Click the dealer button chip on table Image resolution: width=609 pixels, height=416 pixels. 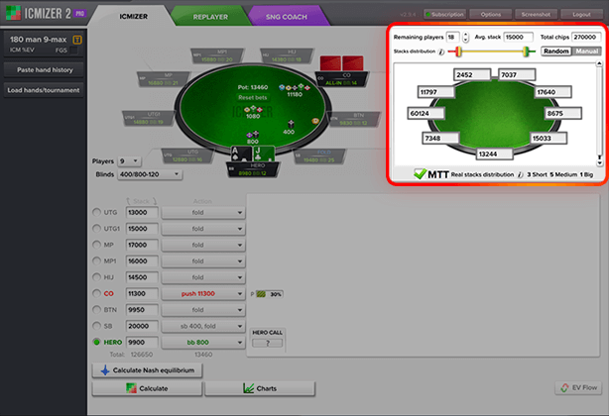[315, 121]
